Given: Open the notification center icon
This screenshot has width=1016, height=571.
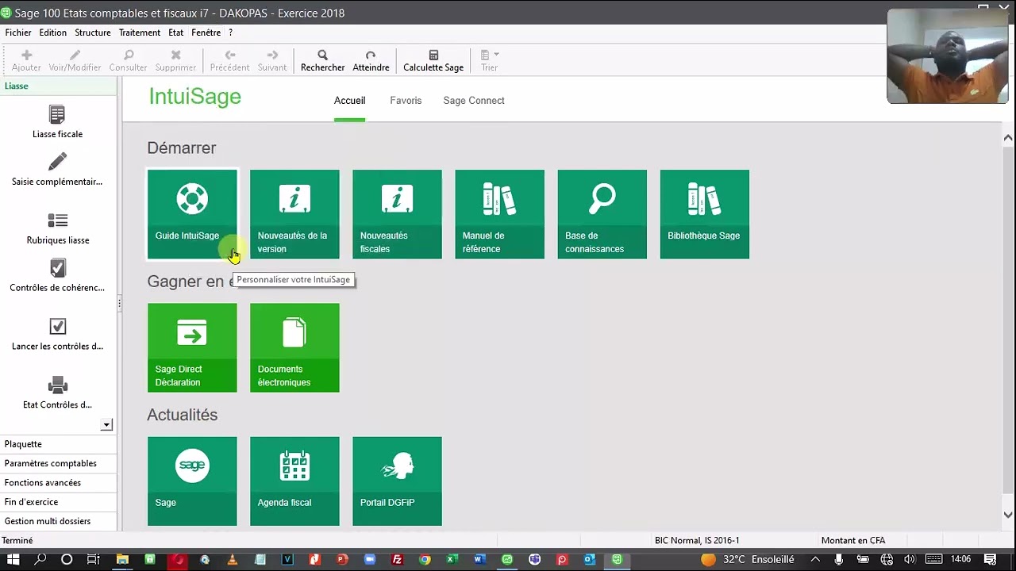Looking at the screenshot, I should tap(990, 559).
